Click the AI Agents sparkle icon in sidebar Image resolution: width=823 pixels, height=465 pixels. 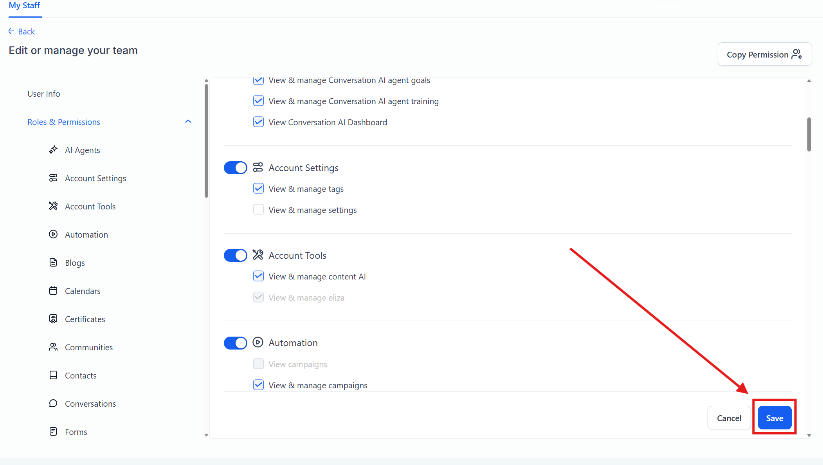click(x=53, y=150)
